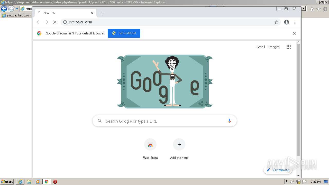This screenshot has height=185, width=329.
Task: Click the Chrome page scrollbar
Action: click(x=298, y=100)
